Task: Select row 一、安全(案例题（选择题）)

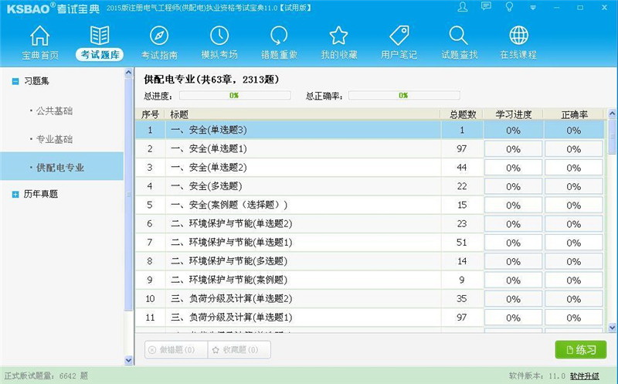Action: point(370,205)
